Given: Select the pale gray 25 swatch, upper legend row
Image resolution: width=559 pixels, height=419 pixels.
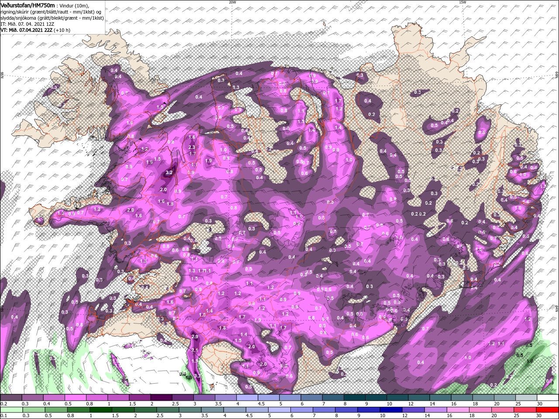Looking at the screenshot, I should 527,398.
